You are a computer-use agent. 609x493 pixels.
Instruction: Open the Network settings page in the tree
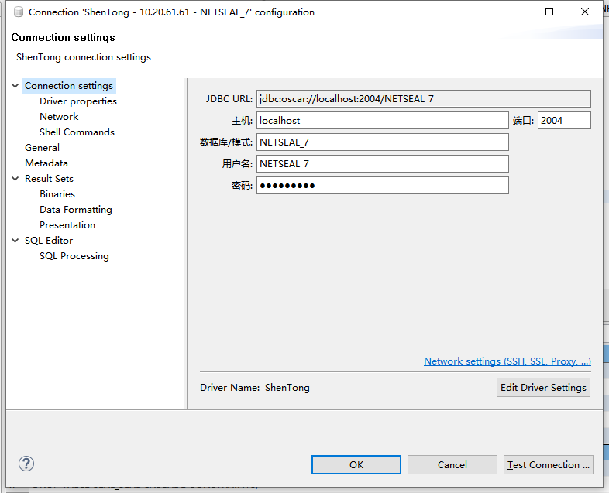click(59, 117)
